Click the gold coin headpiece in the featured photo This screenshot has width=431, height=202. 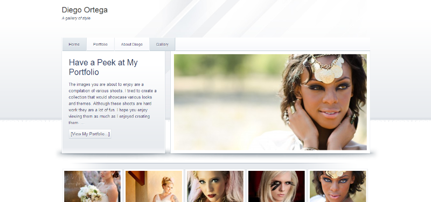pyautogui.click(x=327, y=69)
